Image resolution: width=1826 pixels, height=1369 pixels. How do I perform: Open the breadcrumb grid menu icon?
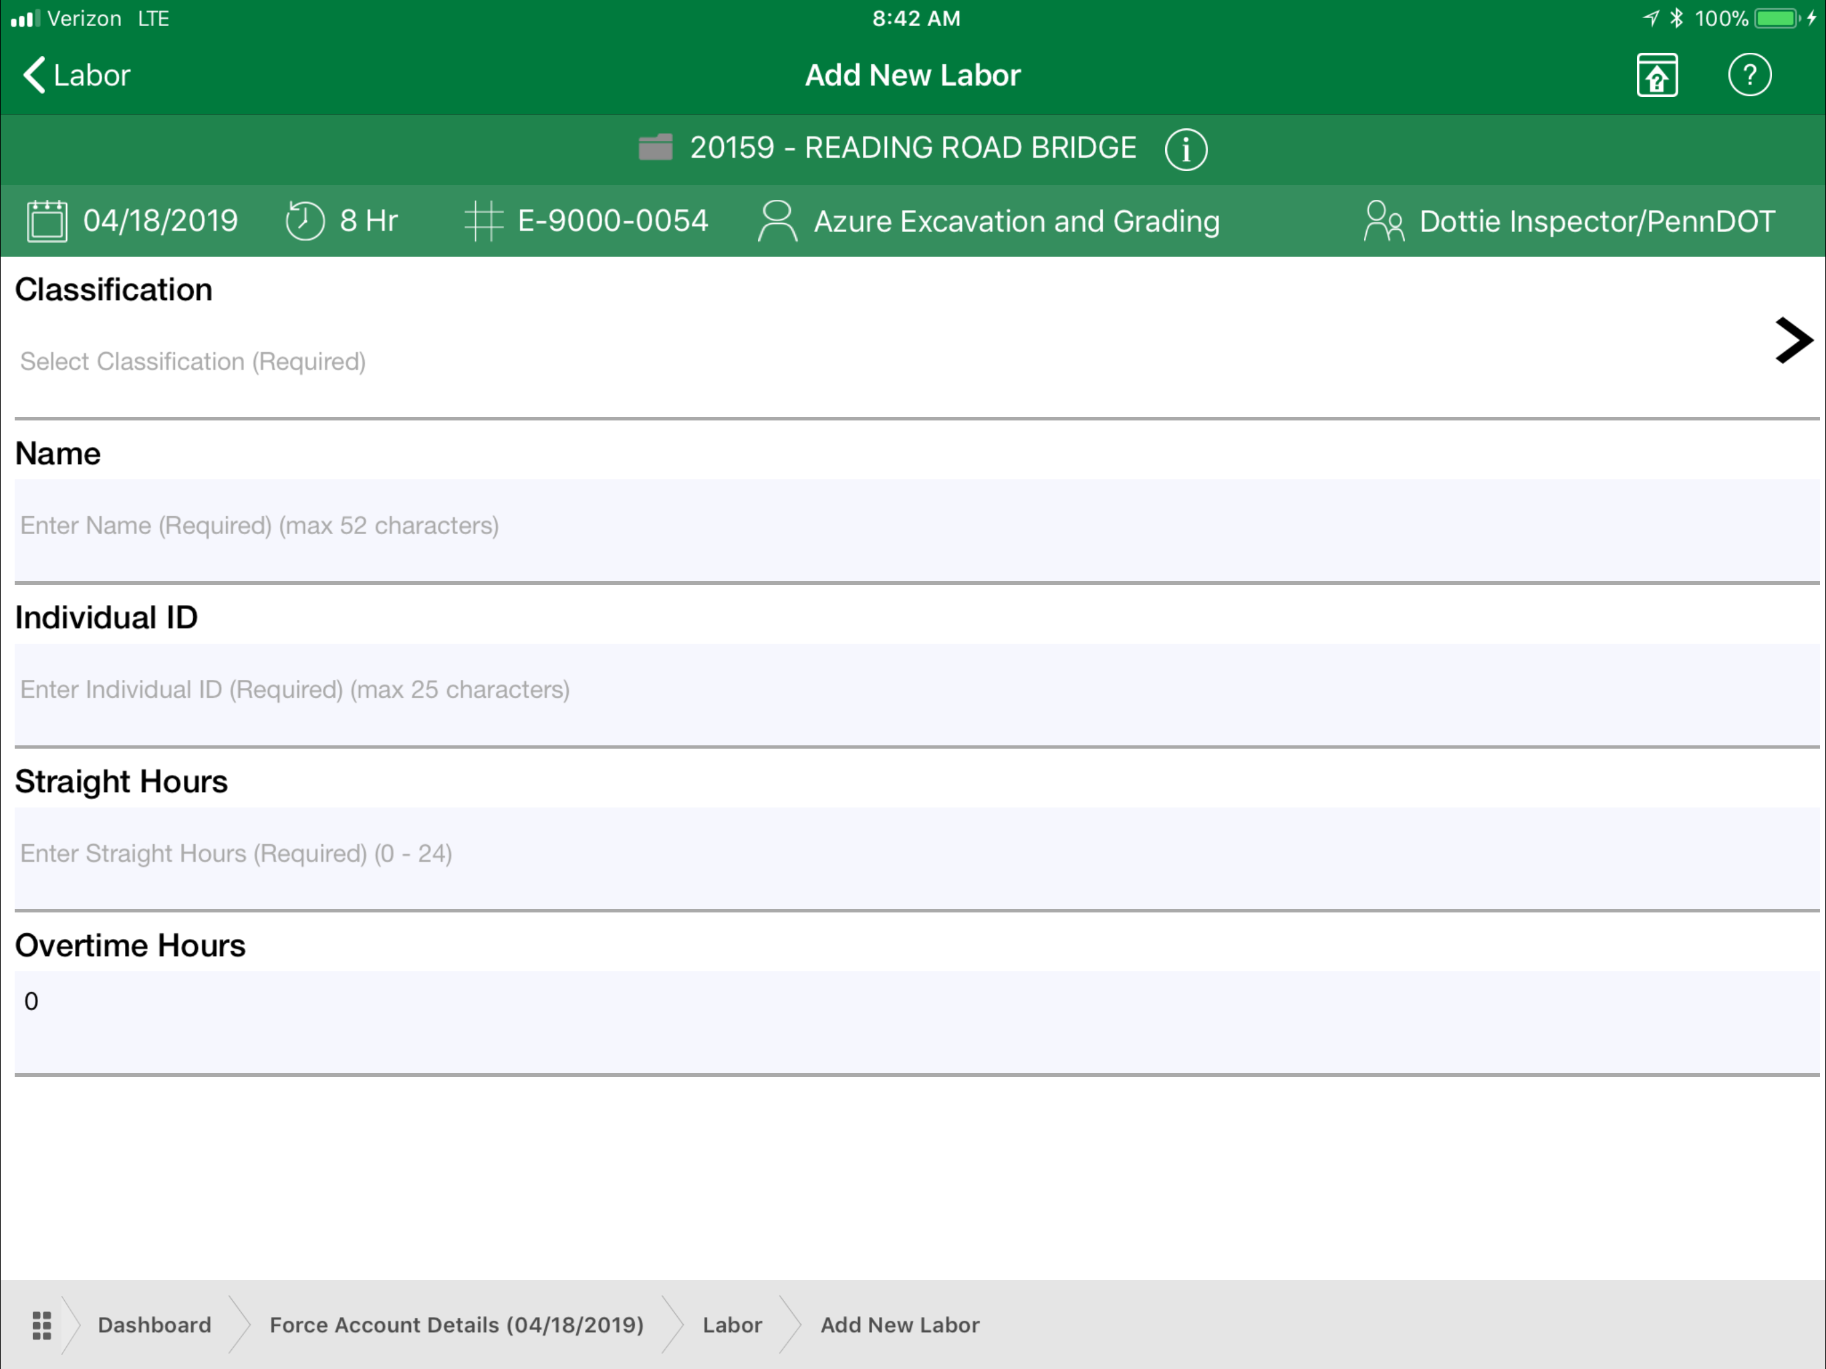tap(41, 1324)
